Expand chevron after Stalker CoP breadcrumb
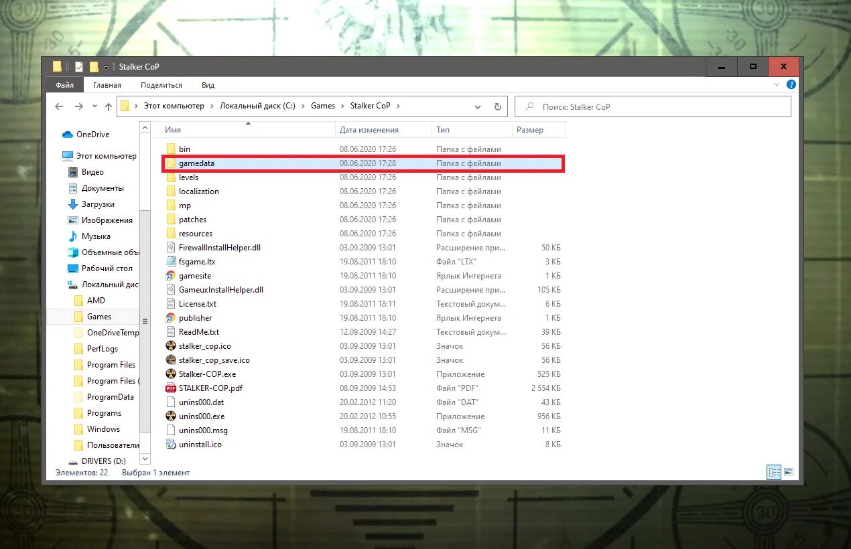851x549 pixels. pos(397,106)
